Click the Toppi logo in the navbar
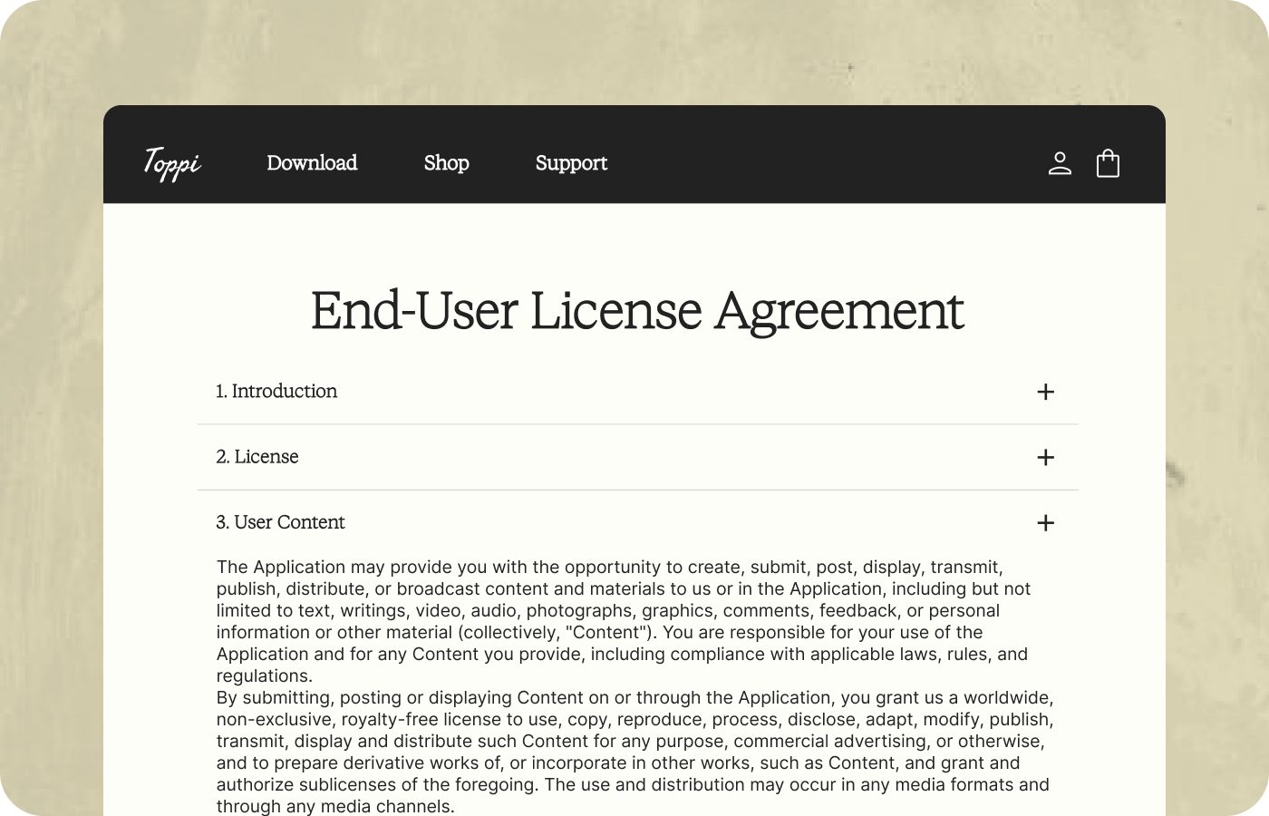The width and height of the screenshot is (1269, 816). [171, 163]
